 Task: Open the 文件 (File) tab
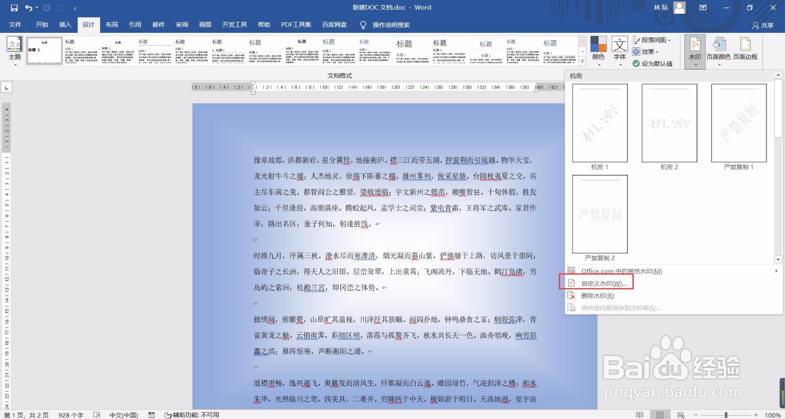click(x=15, y=25)
